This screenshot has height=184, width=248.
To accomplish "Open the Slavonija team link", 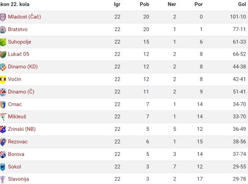I will click(18, 179).
